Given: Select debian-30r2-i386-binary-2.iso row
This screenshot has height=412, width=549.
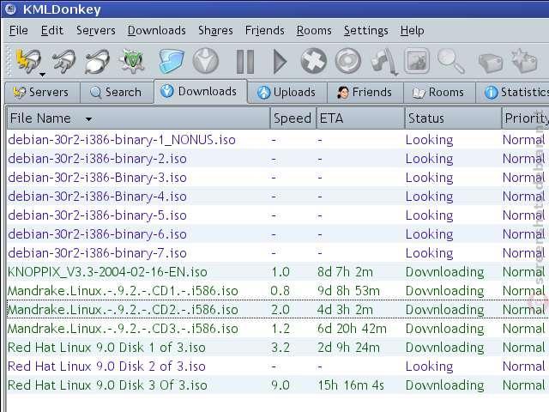Looking at the screenshot, I should [278, 159].
